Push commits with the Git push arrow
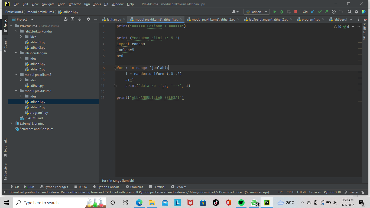This screenshot has width=370, height=208. click(326, 12)
